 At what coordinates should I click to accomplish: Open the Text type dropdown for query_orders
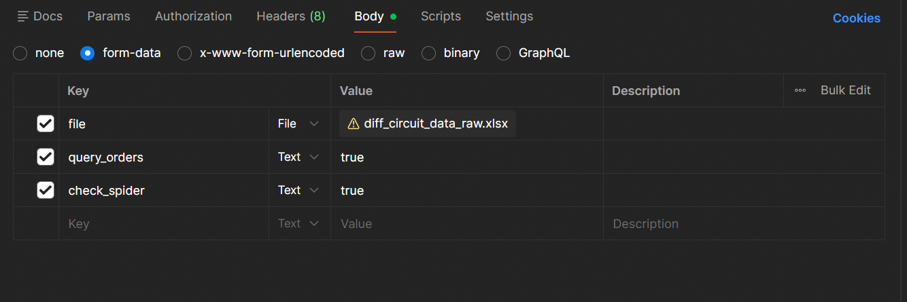click(298, 157)
